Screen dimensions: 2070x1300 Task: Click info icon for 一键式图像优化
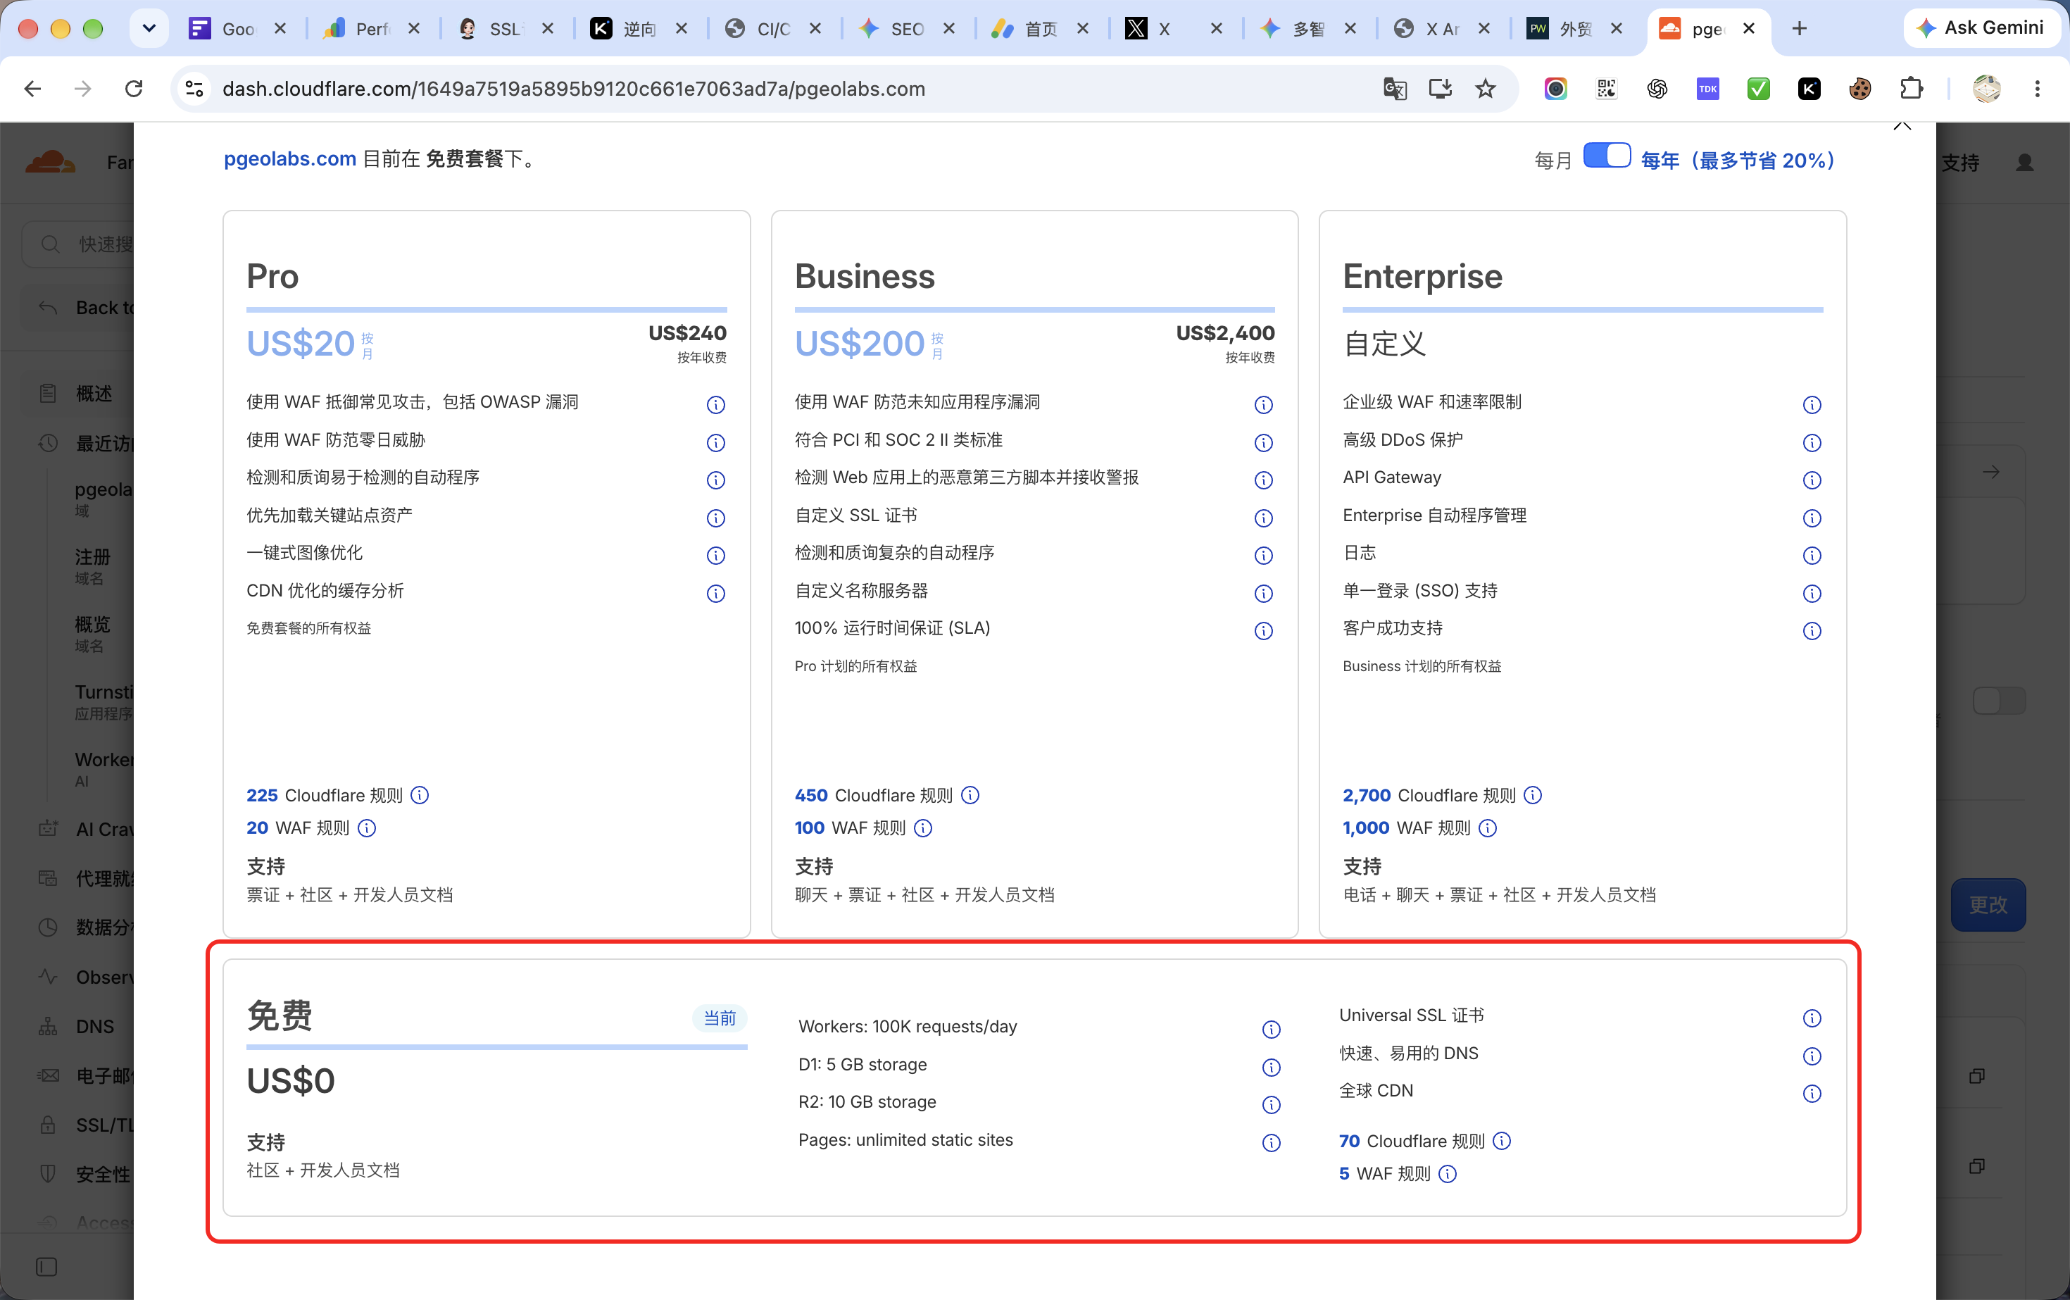(715, 556)
